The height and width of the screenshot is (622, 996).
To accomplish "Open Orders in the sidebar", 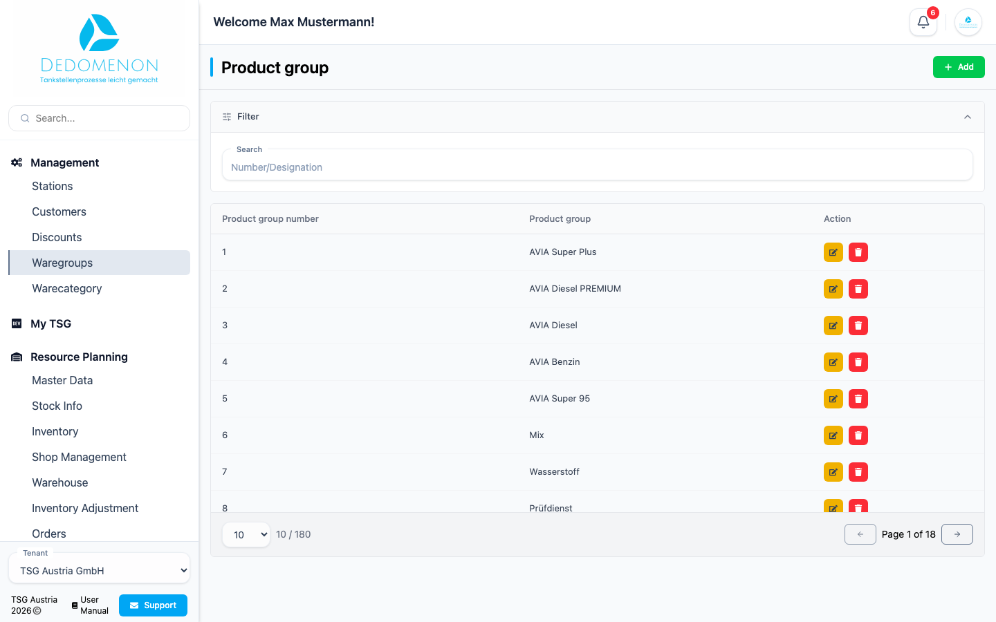I will [99, 533].
